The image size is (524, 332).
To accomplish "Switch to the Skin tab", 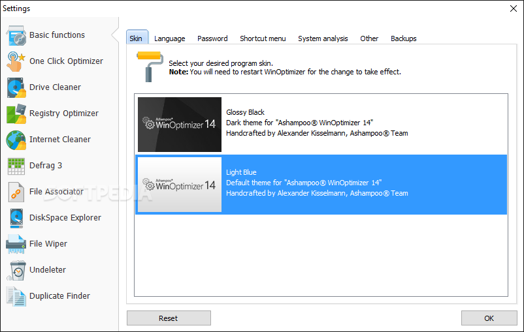I will tap(137, 37).
